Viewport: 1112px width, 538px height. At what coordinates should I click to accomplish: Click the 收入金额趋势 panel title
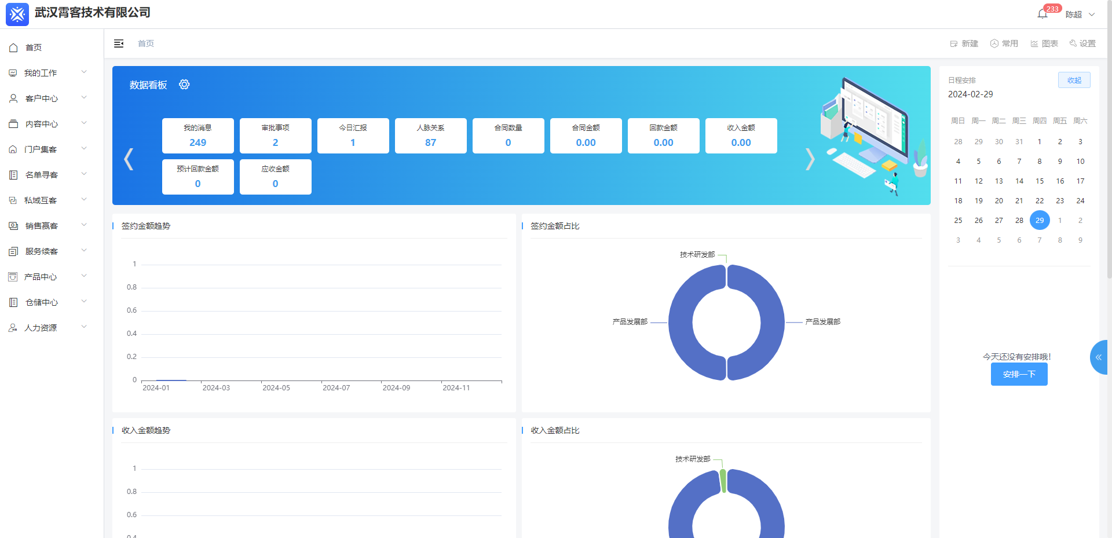pyautogui.click(x=146, y=430)
